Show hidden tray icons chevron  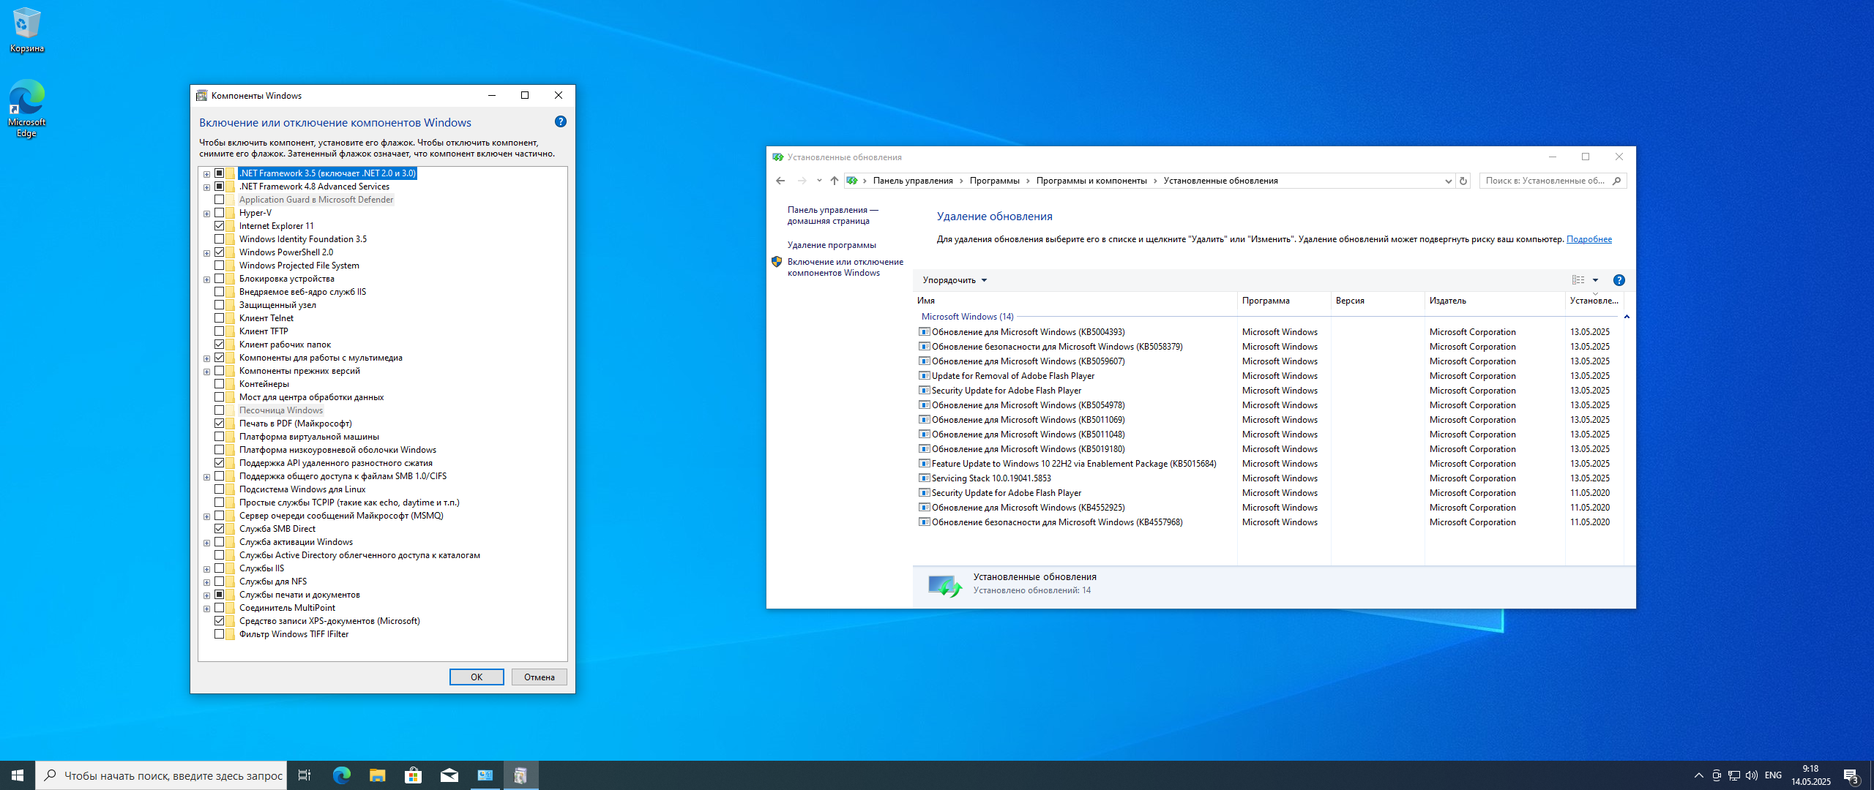coord(1699,775)
